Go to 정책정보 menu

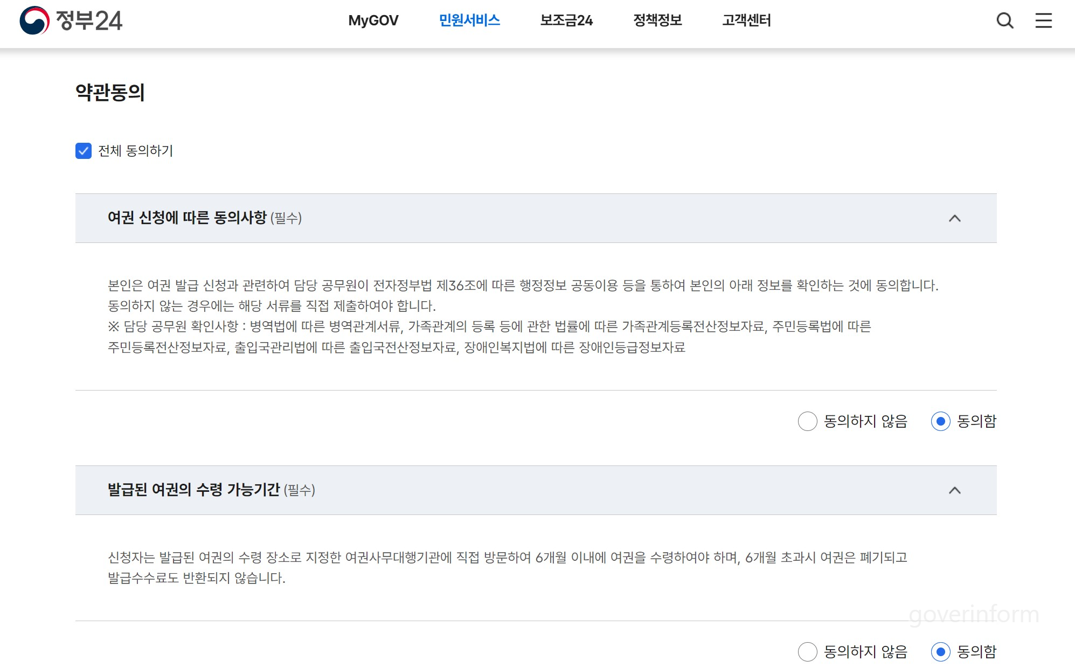tap(657, 20)
